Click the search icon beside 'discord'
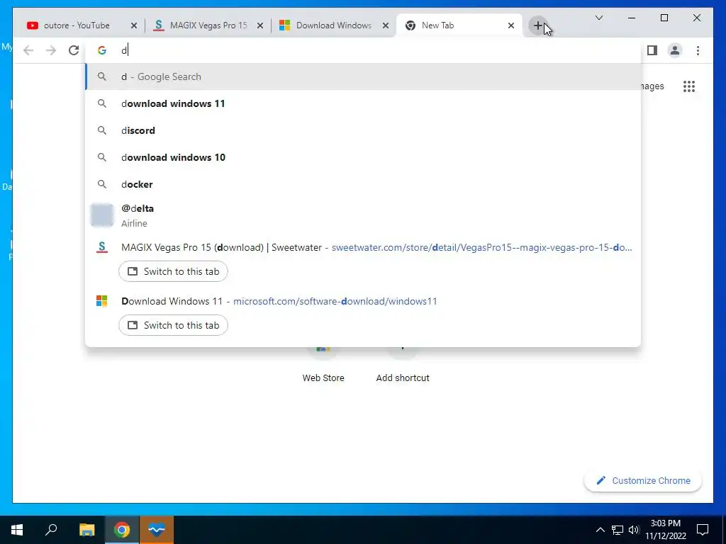Viewport: 726px width, 544px height. [102, 130]
